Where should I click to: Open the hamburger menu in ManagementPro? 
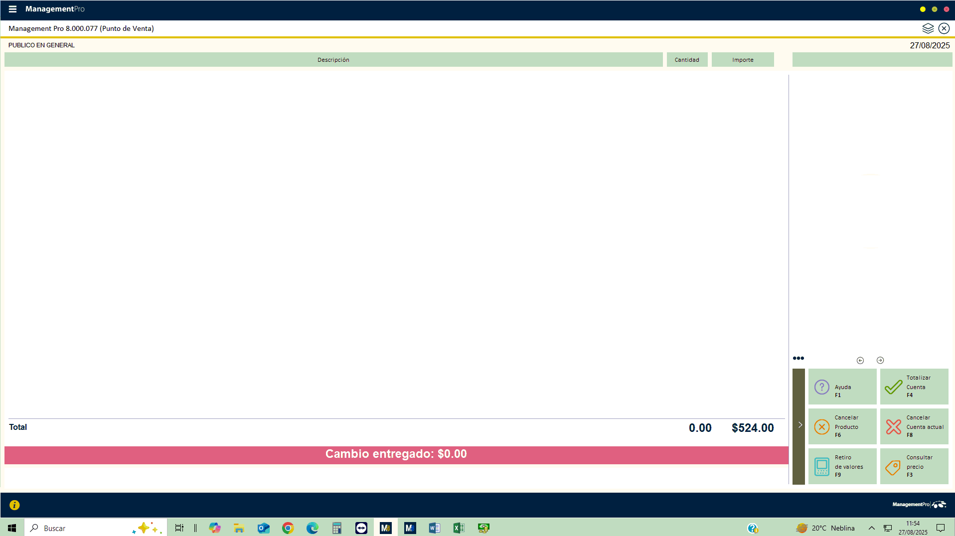[x=12, y=9]
